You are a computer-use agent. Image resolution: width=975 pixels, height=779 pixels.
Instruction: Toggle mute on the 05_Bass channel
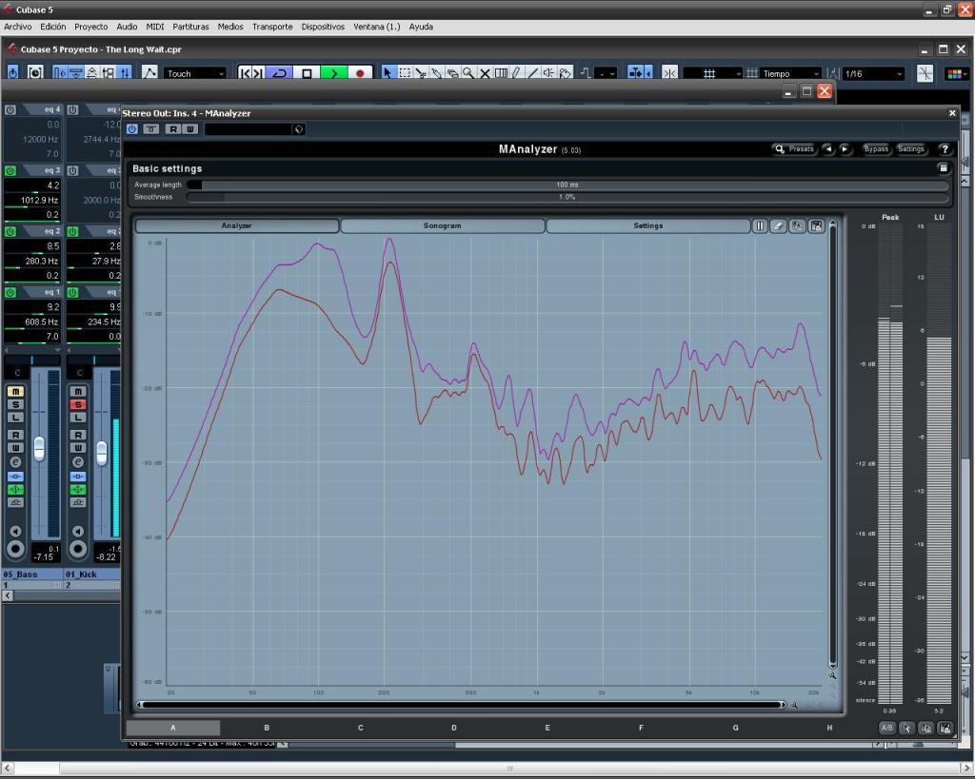(15, 392)
